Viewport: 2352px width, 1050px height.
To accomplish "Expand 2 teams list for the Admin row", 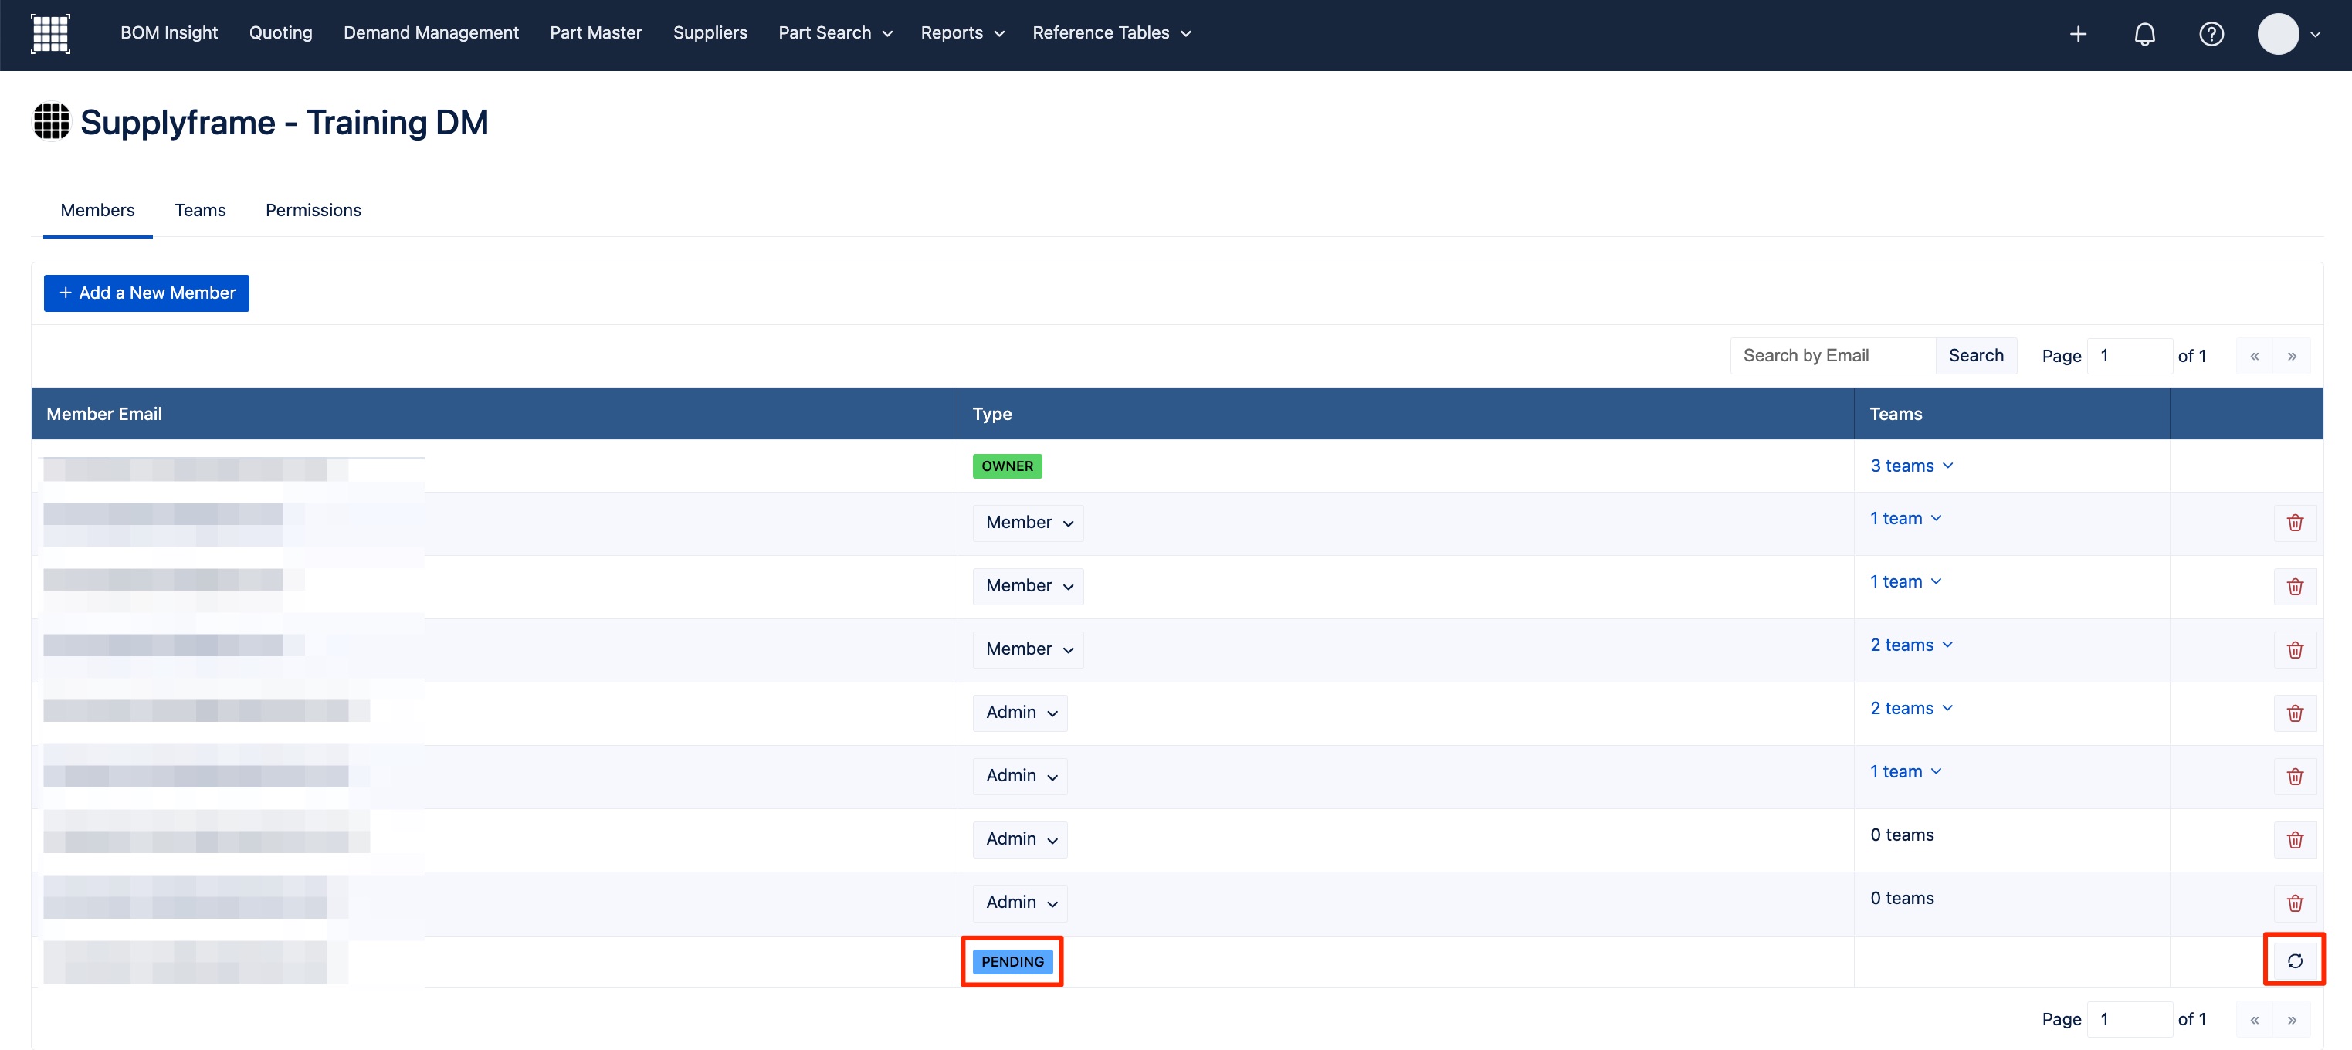I will (x=1911, y=709).
